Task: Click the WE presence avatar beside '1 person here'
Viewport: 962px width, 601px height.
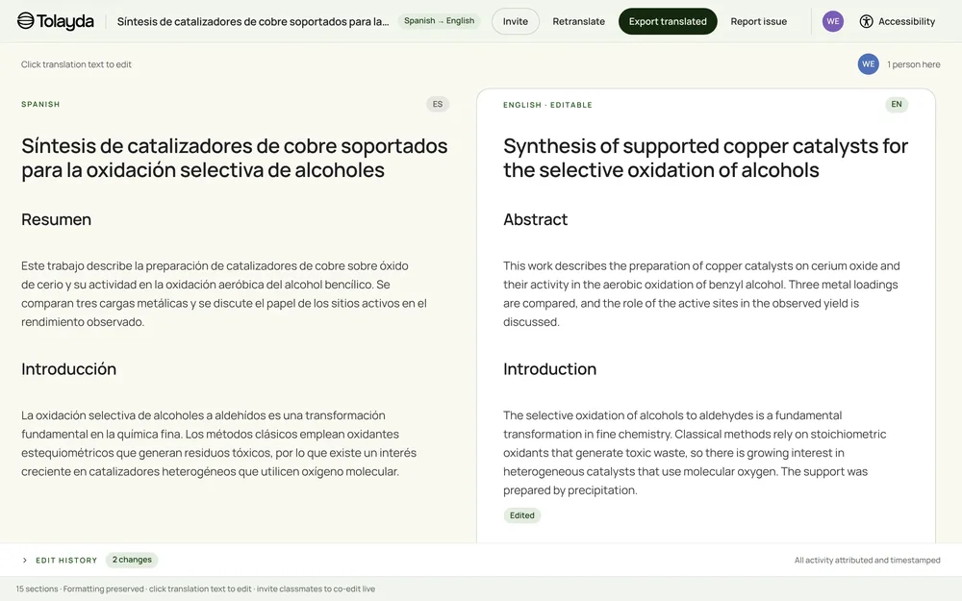Action: click(x=868, y=63)
